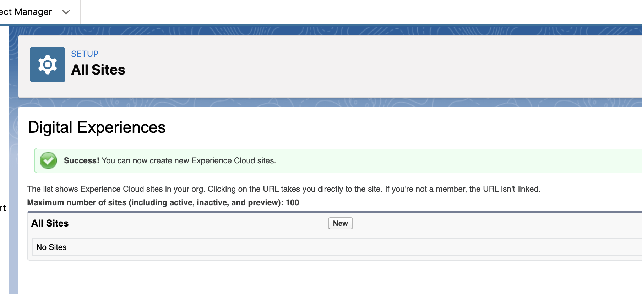This screenshot has height=294, width=642.
Task: Expand the Object Manager chevron dropdown
Action: click(x=66, y=12)
